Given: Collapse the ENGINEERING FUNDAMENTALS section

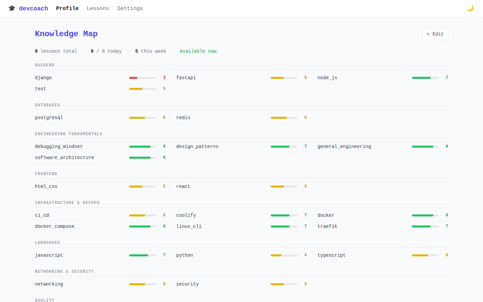Looking at the screenshot, I should tap(69, 134).
